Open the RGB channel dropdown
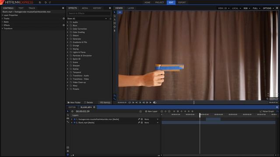This screenshot has width=280, height=157. coord(247,8)
